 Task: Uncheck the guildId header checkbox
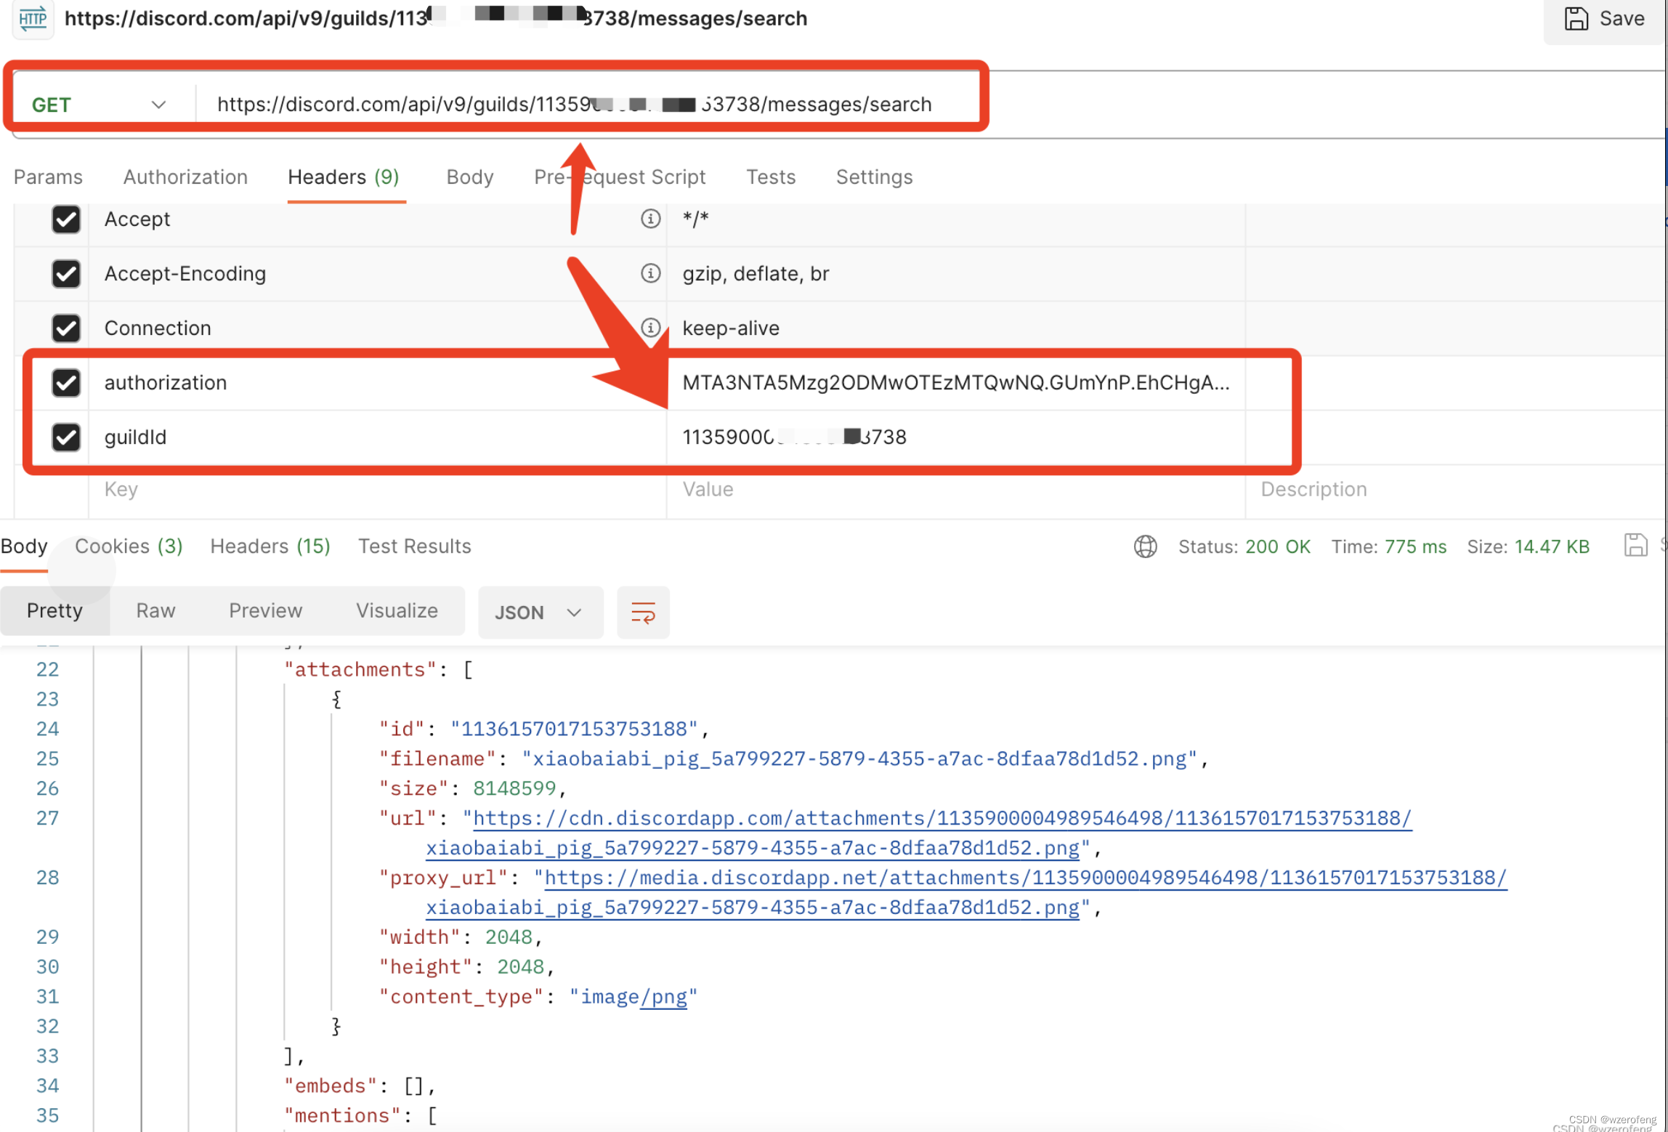point(66,437)
